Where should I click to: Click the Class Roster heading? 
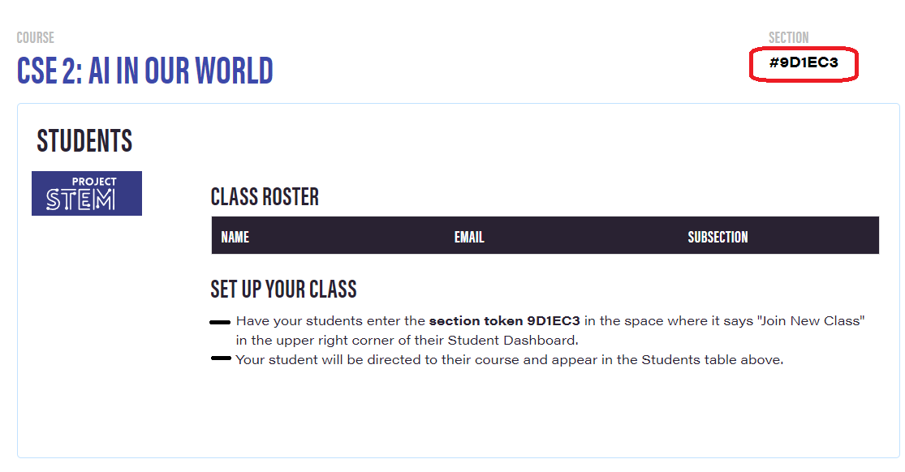pyautogui.click(x=265, y=197)
